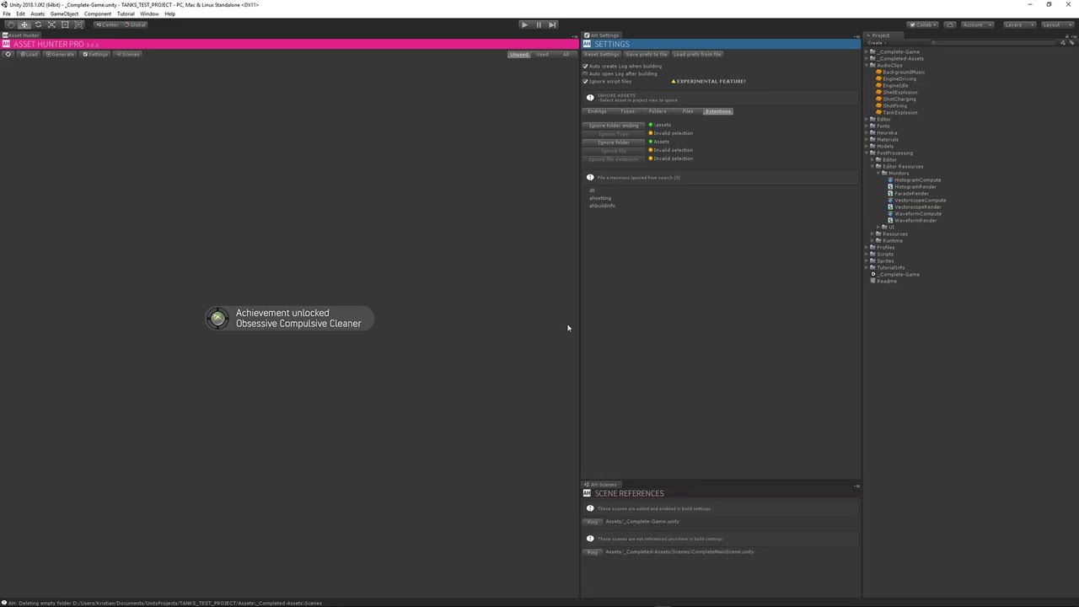The image size is (1079, 607).
Task: Select the Scale tool in the toolbar
Action: click(x=51, y=24)
